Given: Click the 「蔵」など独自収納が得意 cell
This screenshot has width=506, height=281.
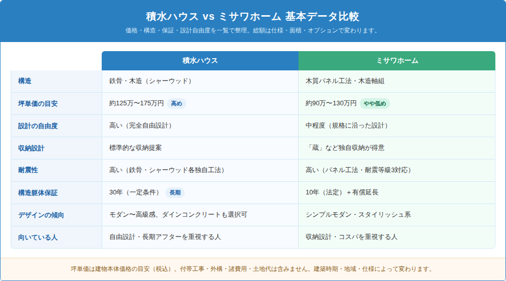Looking at the screenshot, I should [397, 148].
